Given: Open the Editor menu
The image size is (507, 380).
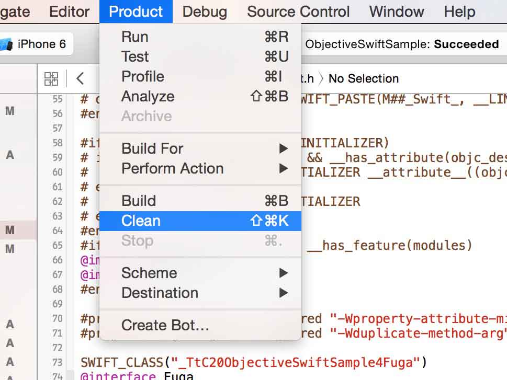Looking at the screenshot, I should 69,11.
